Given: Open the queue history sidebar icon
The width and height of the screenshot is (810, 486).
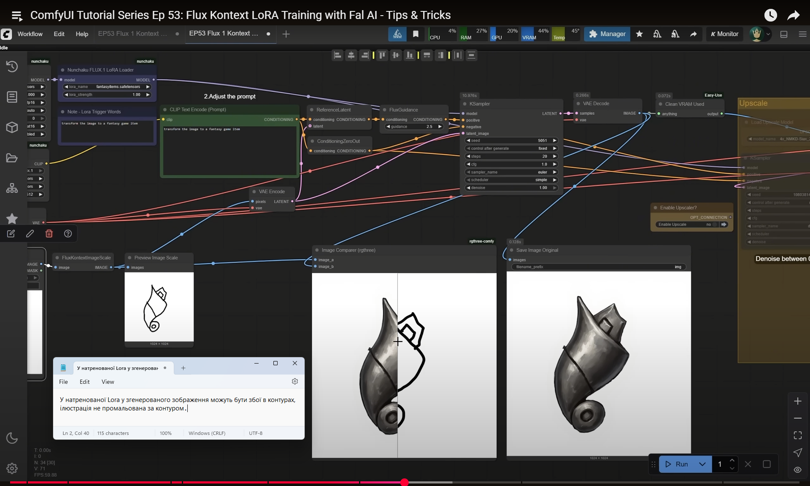Looking at the screenshot, I should point(12,66).
